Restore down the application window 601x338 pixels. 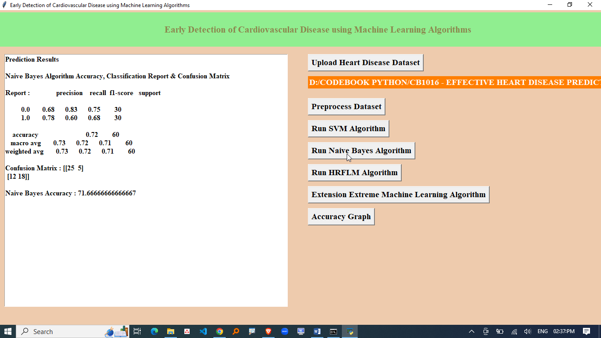570,5
